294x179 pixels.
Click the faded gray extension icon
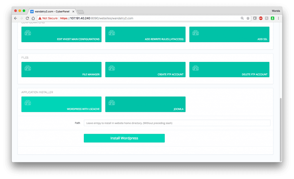(267, 18)
